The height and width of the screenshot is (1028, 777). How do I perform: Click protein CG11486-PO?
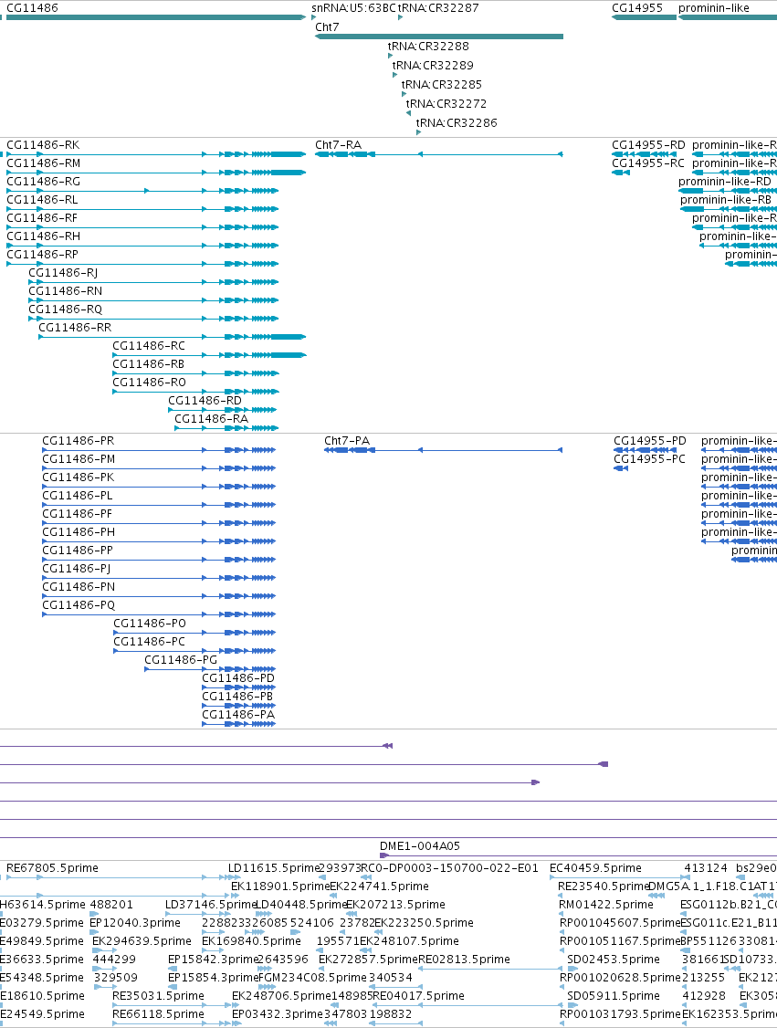point(150,624)
